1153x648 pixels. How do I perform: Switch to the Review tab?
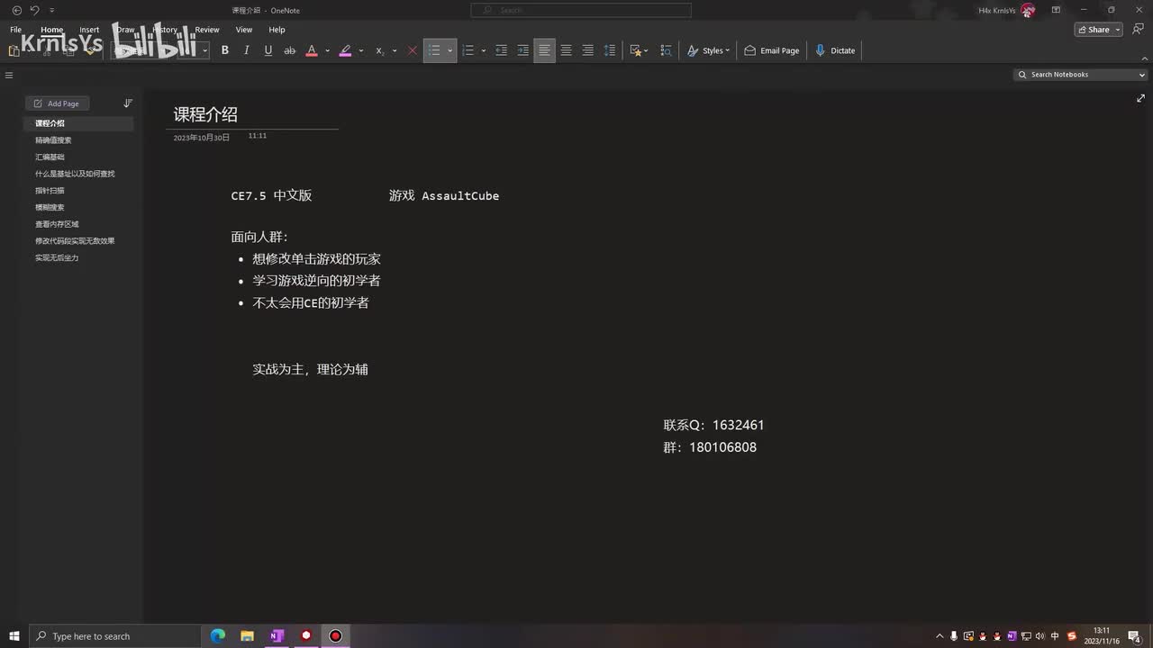207,30
